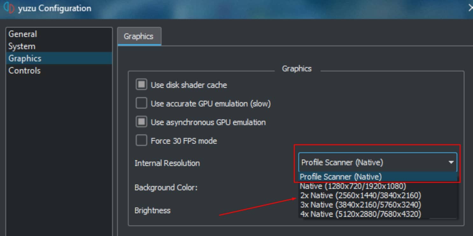Enable Use accurate GPU emulation (slow)
473x236 pixels.
pos(141,104)
